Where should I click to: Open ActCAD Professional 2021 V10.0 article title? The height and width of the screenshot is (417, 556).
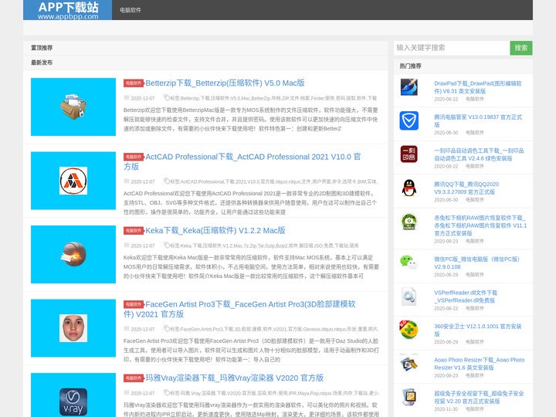242,161
